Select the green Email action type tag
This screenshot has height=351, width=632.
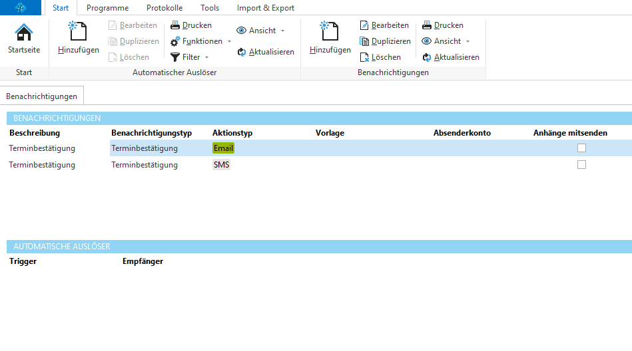tap(223, 148)
